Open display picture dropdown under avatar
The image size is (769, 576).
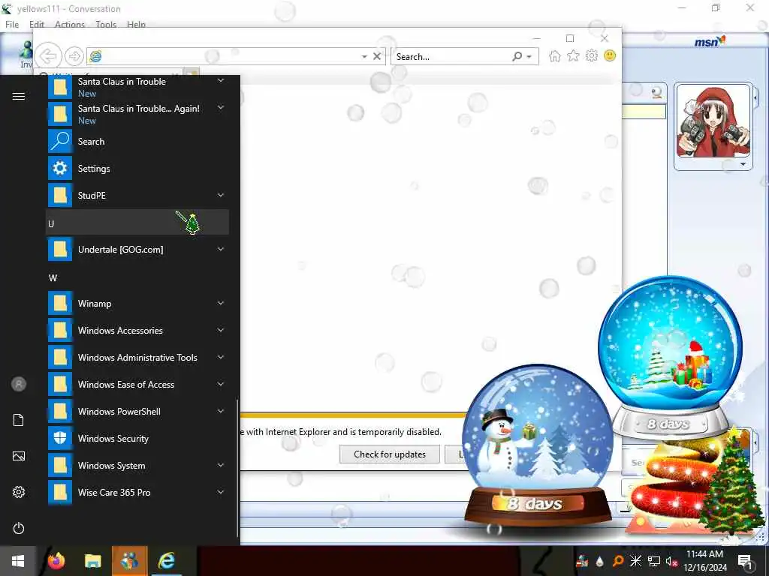[x=743, y=164]
